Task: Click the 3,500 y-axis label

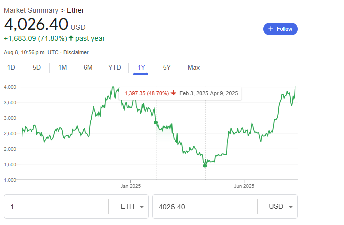Action: 10,103
